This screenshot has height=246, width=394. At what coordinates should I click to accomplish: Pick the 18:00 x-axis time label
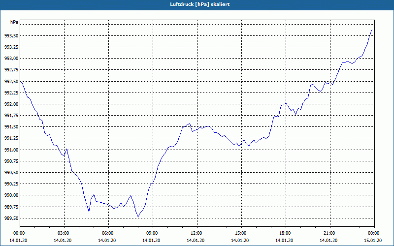click(x=284, y=233)
